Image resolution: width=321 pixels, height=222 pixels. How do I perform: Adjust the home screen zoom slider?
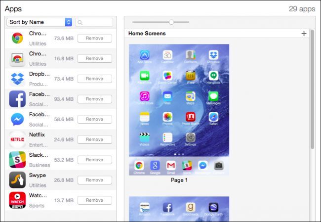click(171, 22)
